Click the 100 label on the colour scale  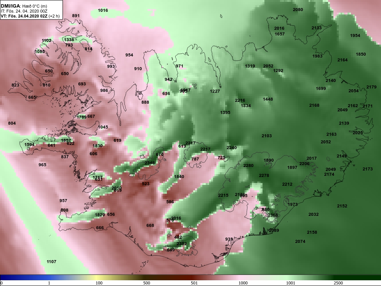click(x=99, y=283)
